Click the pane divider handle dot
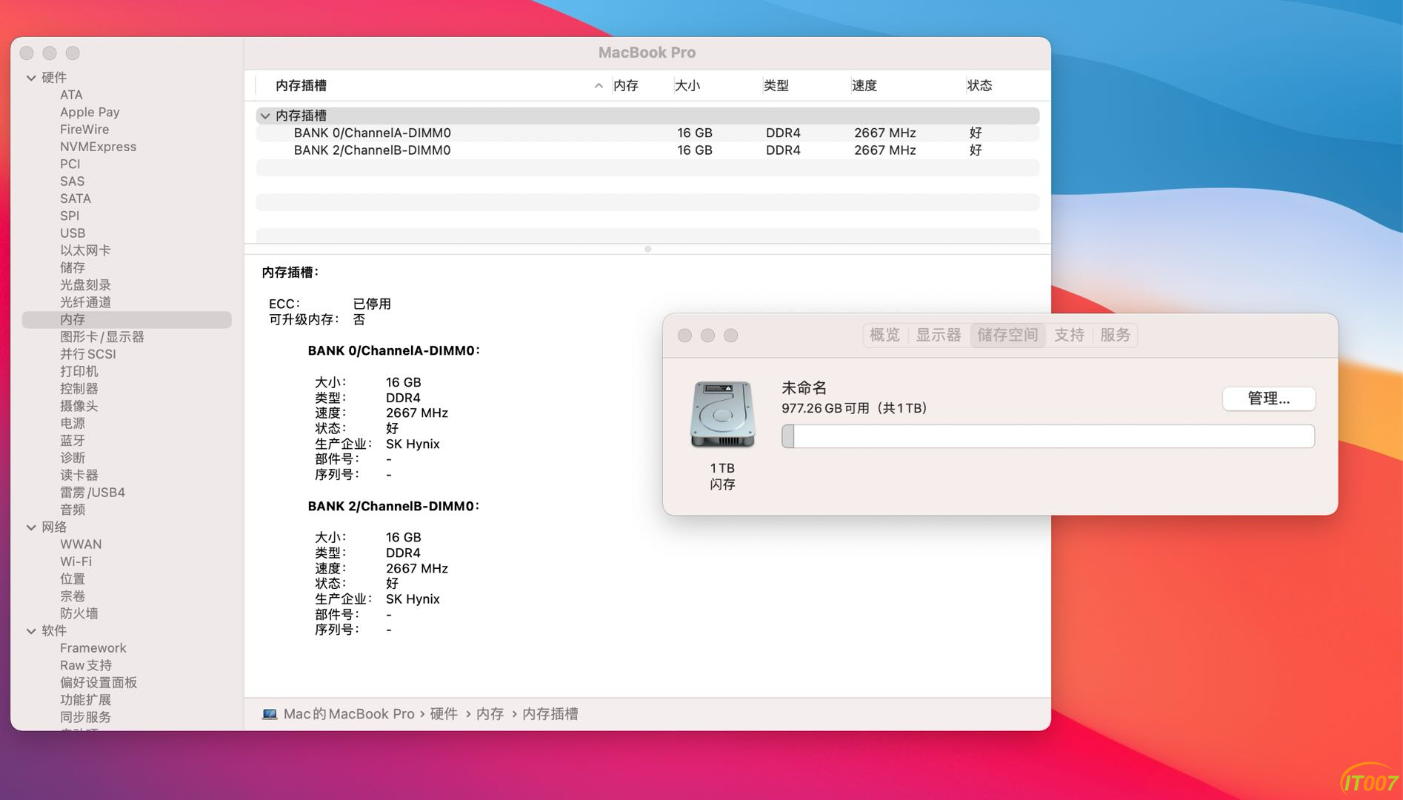 (x=647, y=249)
